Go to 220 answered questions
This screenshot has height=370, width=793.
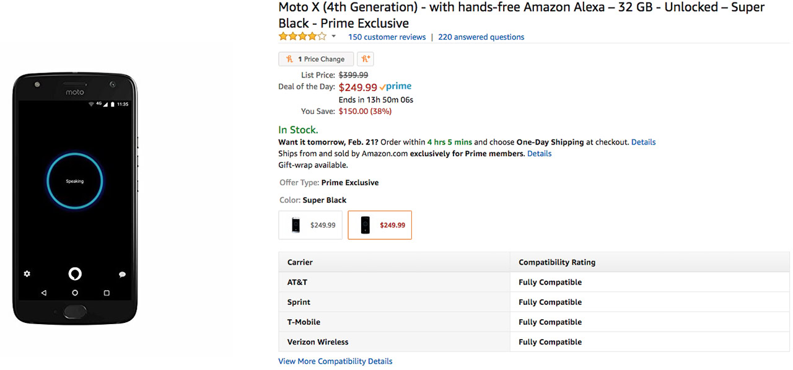pos(481,37)
